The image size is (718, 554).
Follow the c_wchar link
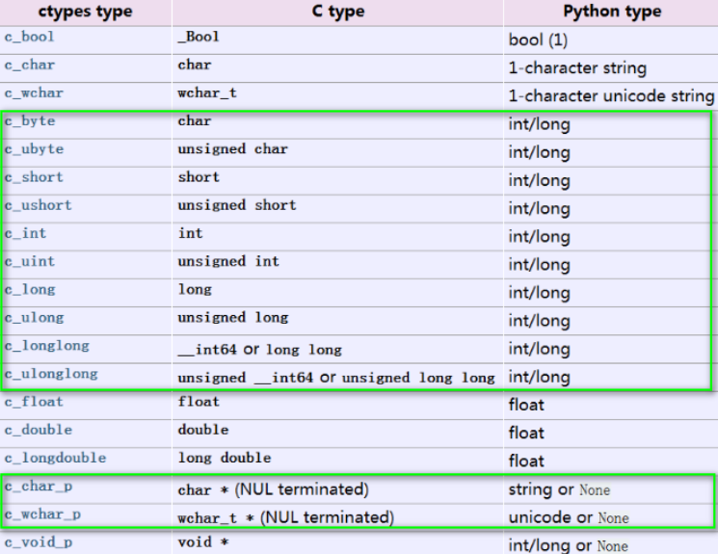pyautogui.click(x=31, y=94)
